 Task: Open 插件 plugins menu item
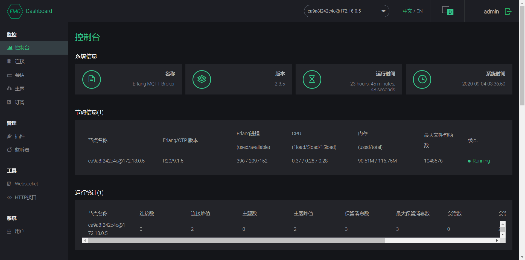[x=34, y=136]
